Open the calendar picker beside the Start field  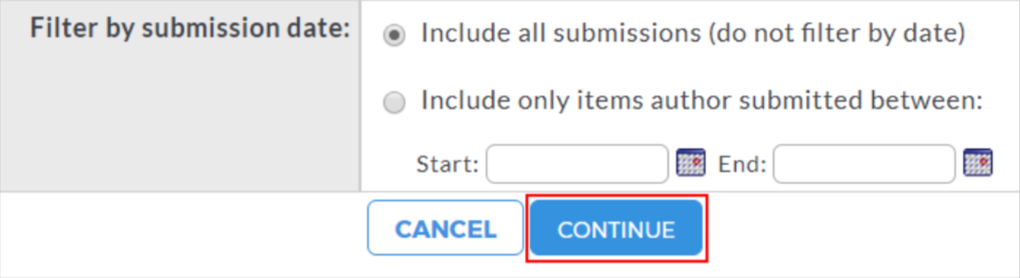pos(690,163)
